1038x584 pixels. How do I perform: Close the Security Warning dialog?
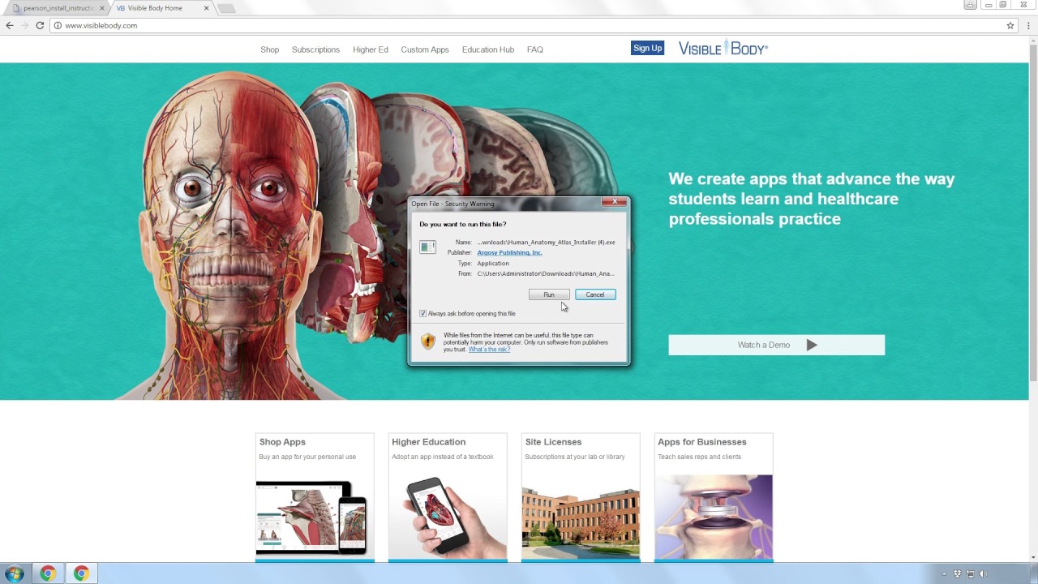(x=614, y=201)
